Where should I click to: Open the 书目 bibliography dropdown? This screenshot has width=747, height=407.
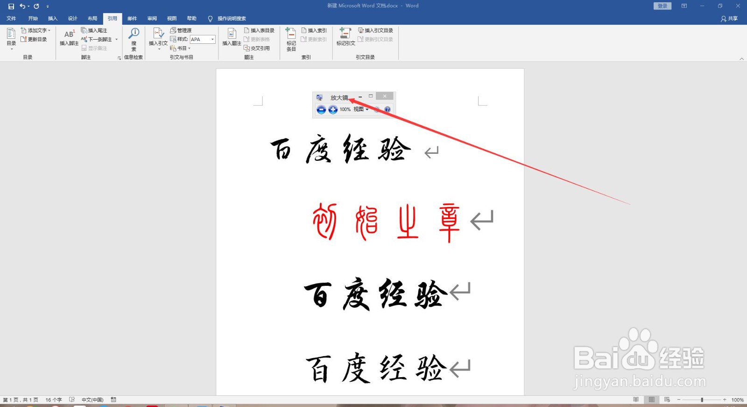[180, 48]
